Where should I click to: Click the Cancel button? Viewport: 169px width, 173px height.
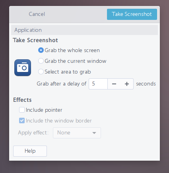(37, 14)
